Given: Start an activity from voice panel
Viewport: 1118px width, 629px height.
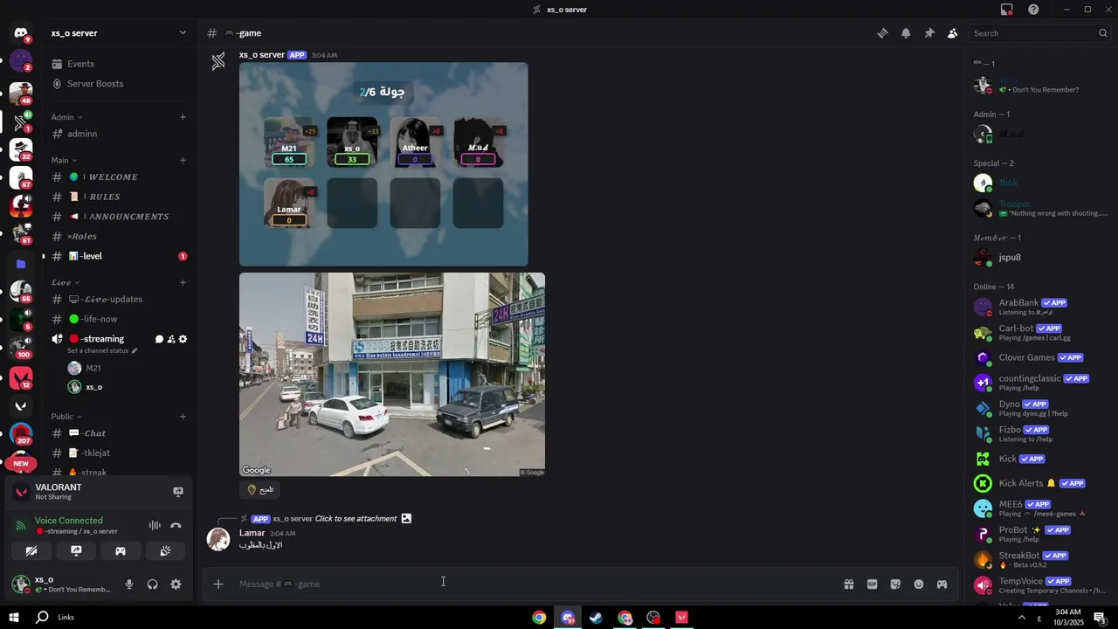Looking at the screenshot, I should [x=121, y=551].
